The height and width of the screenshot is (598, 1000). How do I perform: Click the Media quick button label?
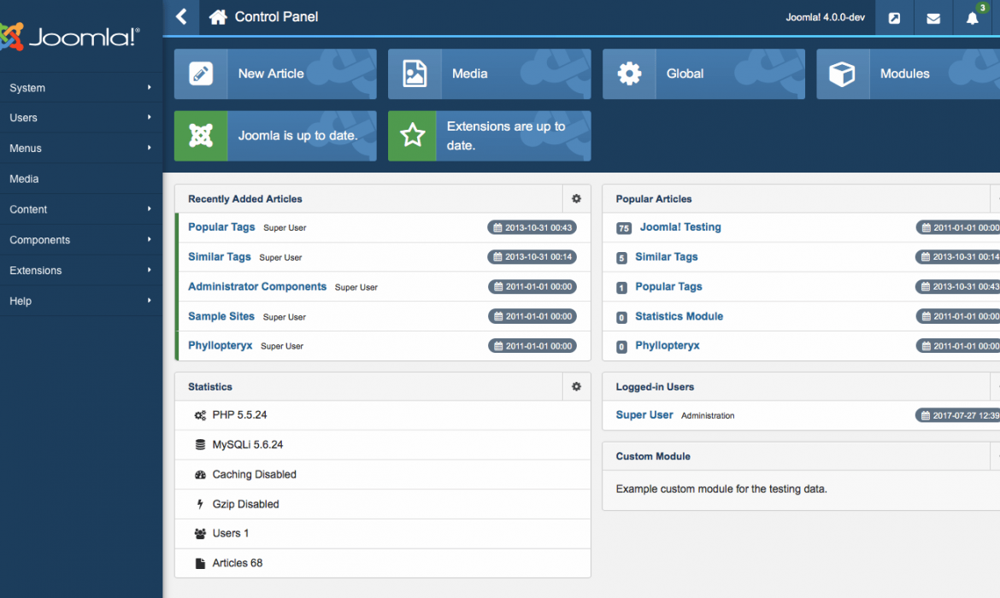click(x=470, y=74)
